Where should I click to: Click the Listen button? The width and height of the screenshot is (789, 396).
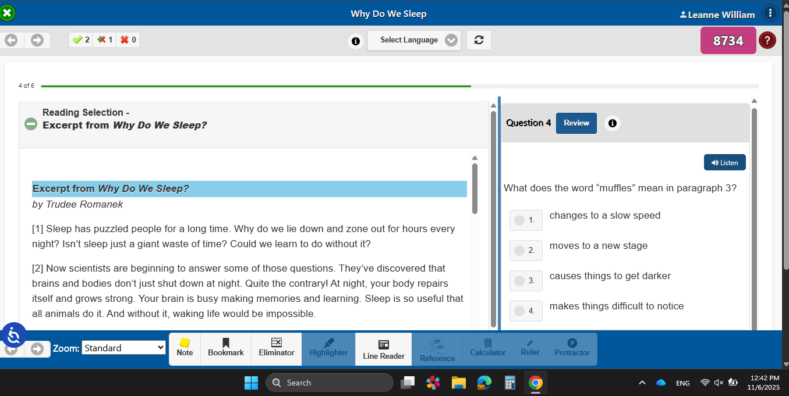coord(724,162)
